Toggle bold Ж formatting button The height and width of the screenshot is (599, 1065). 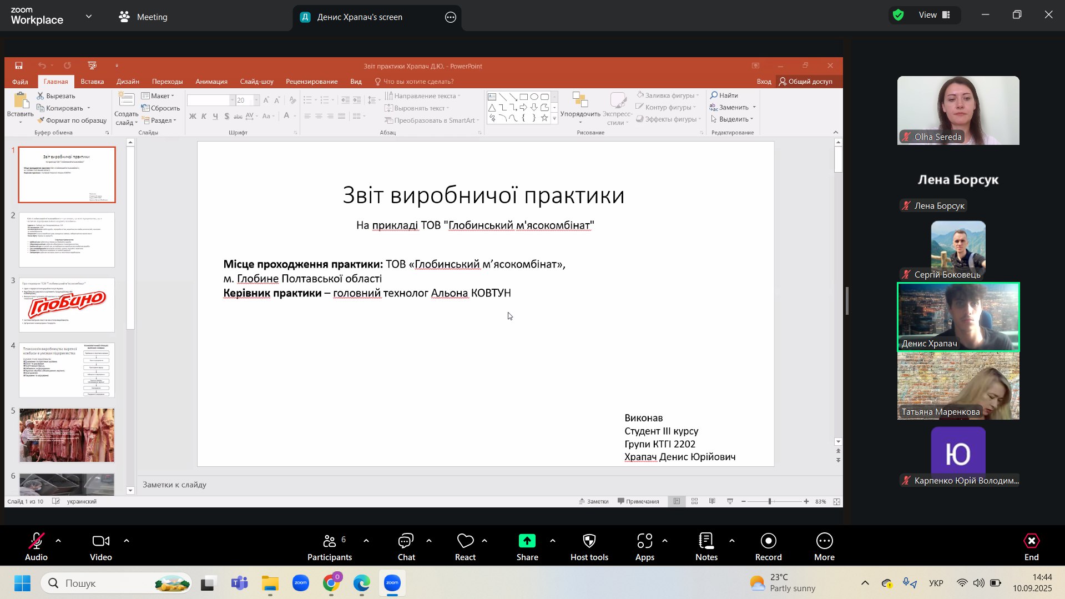pyautogui.click(x=193, y=116)
